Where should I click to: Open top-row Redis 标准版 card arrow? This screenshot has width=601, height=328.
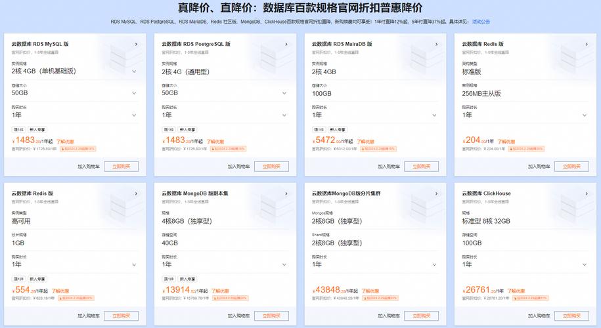(x=587, y=45)
